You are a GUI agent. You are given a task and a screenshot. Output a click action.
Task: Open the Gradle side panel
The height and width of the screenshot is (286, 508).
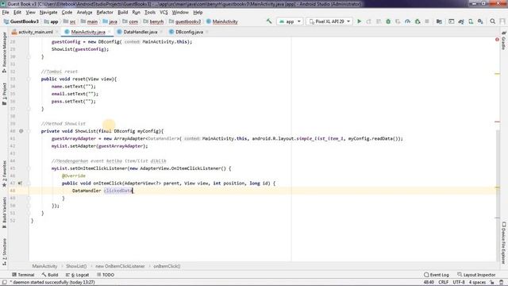[x=504, y=41]
